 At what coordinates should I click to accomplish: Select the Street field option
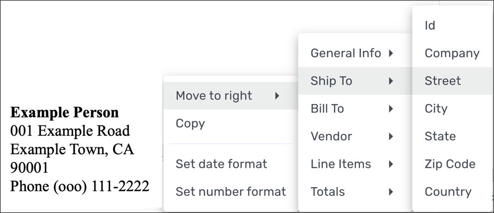point(443,81)
